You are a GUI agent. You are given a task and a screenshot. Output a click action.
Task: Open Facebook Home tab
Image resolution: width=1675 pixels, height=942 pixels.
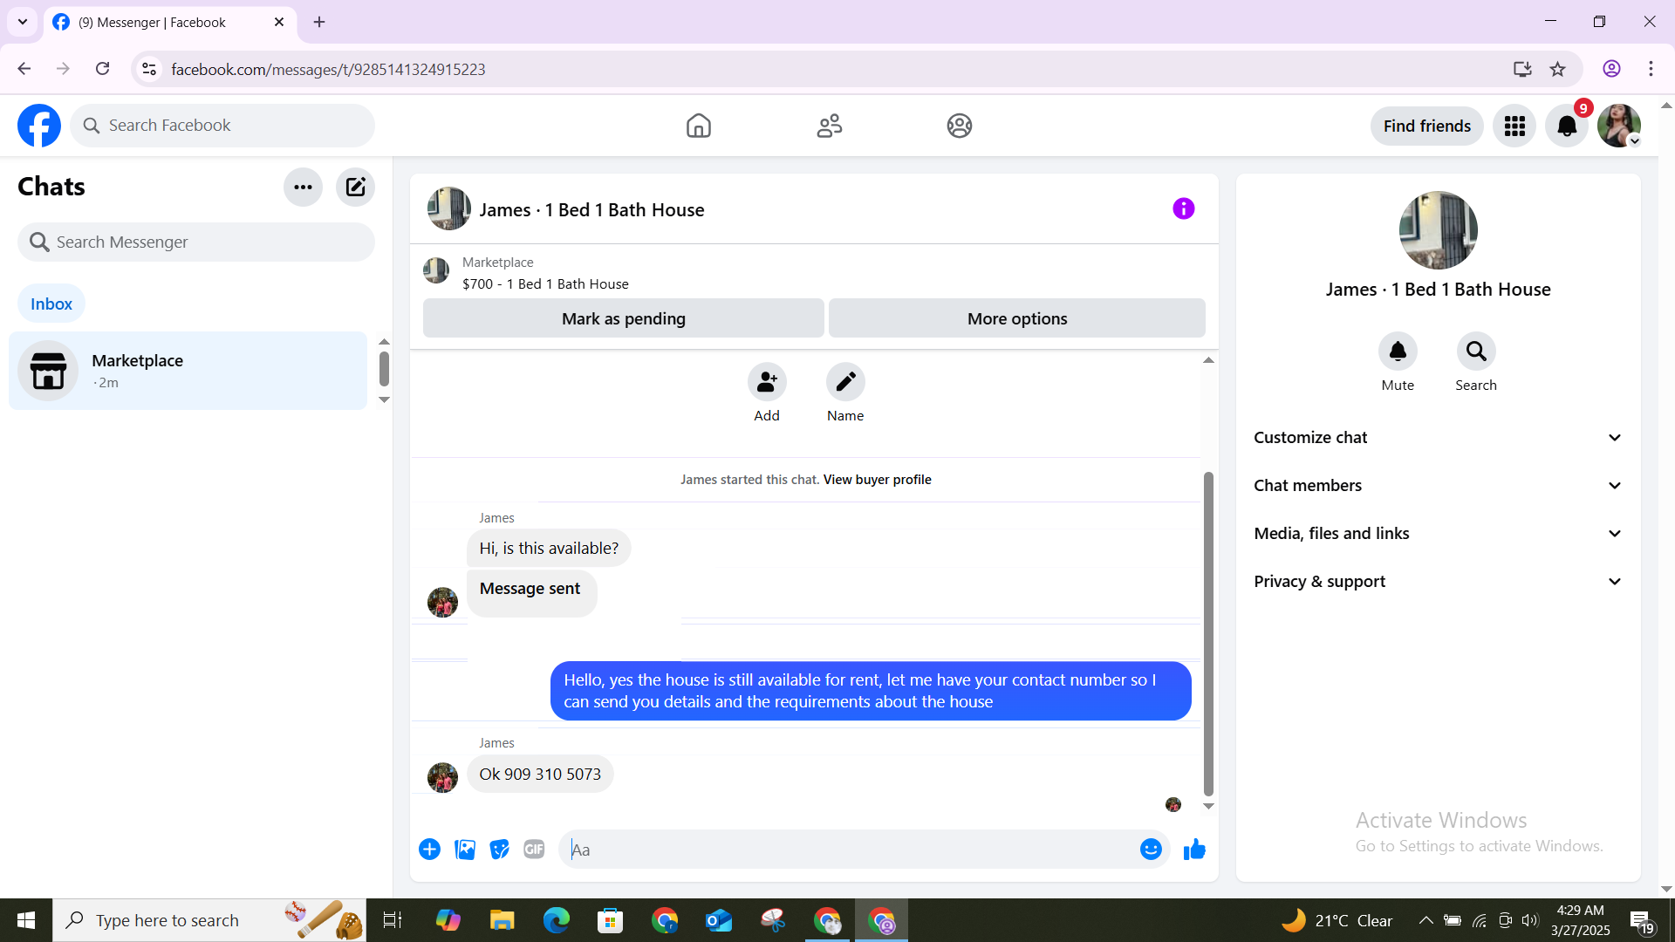698,126
